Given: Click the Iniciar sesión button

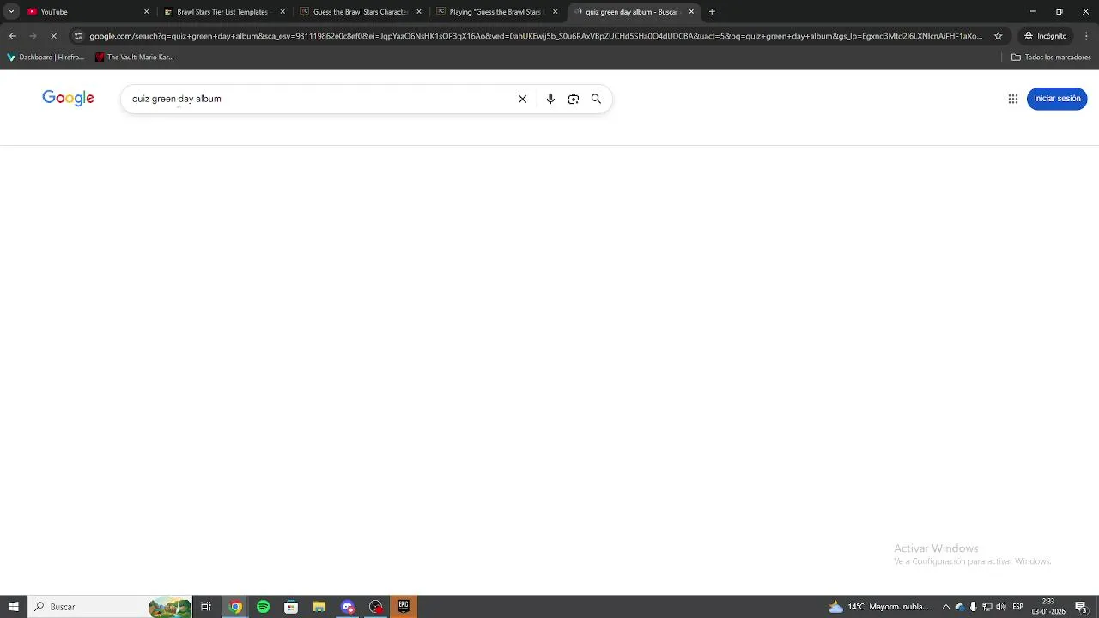Looking at the screenshot, I should click(x=1057, y=99).
